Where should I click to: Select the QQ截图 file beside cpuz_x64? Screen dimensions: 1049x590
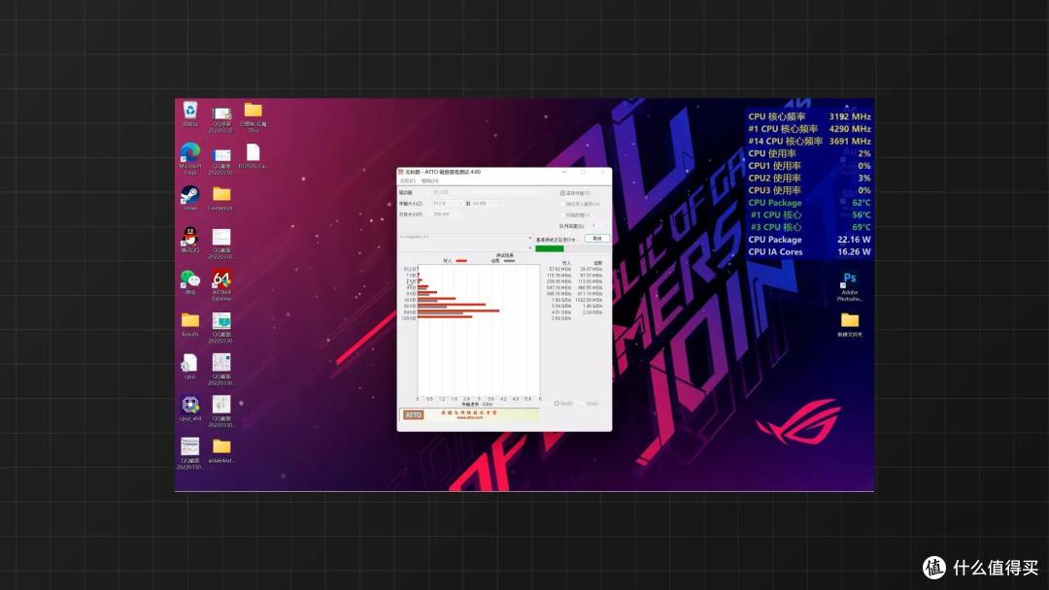(x=221, y=409)
